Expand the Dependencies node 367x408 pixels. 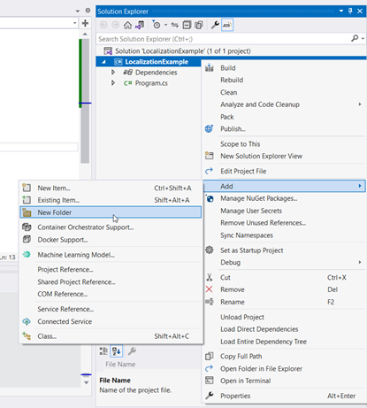click(113, 73)
